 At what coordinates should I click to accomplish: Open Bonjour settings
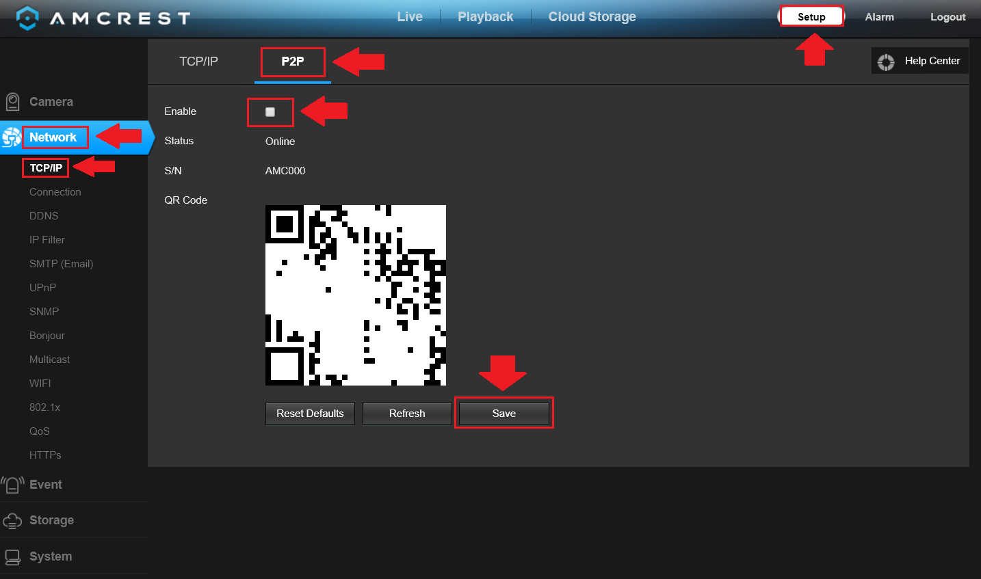click(47, 336)
